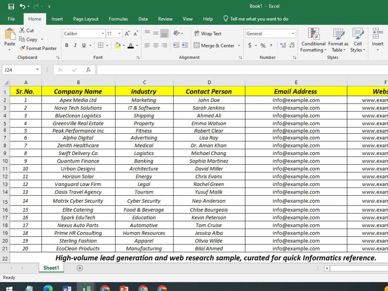Open Conditional Formatting menu
This screenshot has width=388, height=291.
(313, 40)
